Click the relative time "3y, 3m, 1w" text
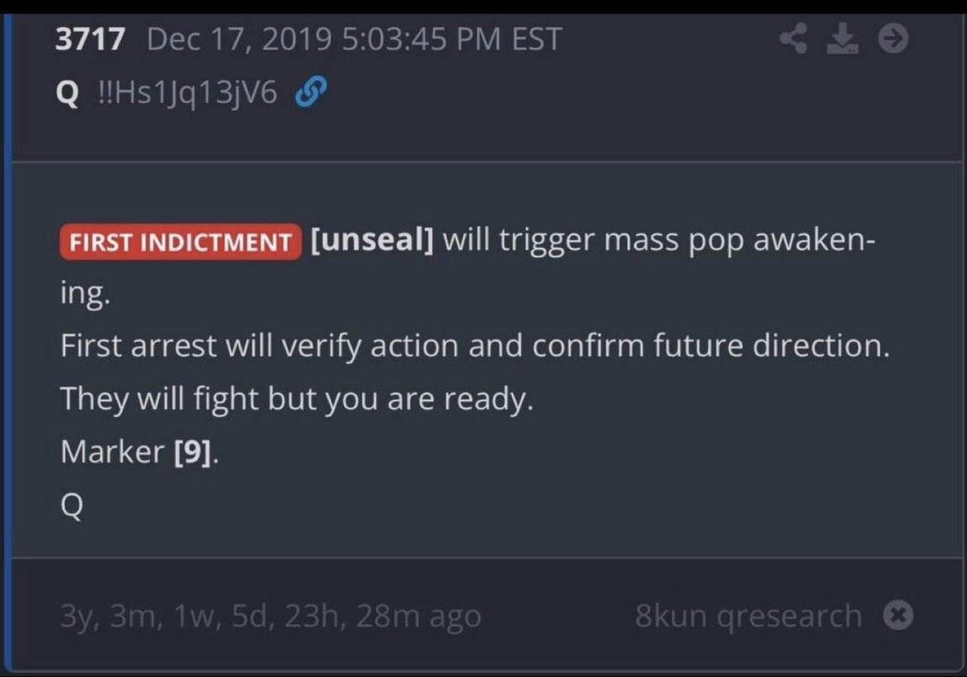The height and width of the screenshot is (677, 967). 270,616
